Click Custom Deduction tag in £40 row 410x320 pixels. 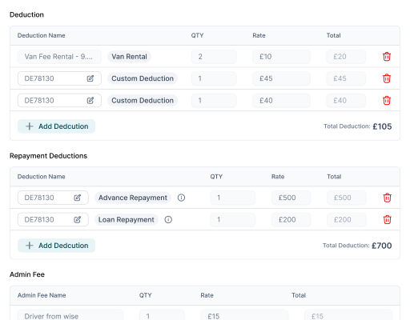click(x=143, y=101)
